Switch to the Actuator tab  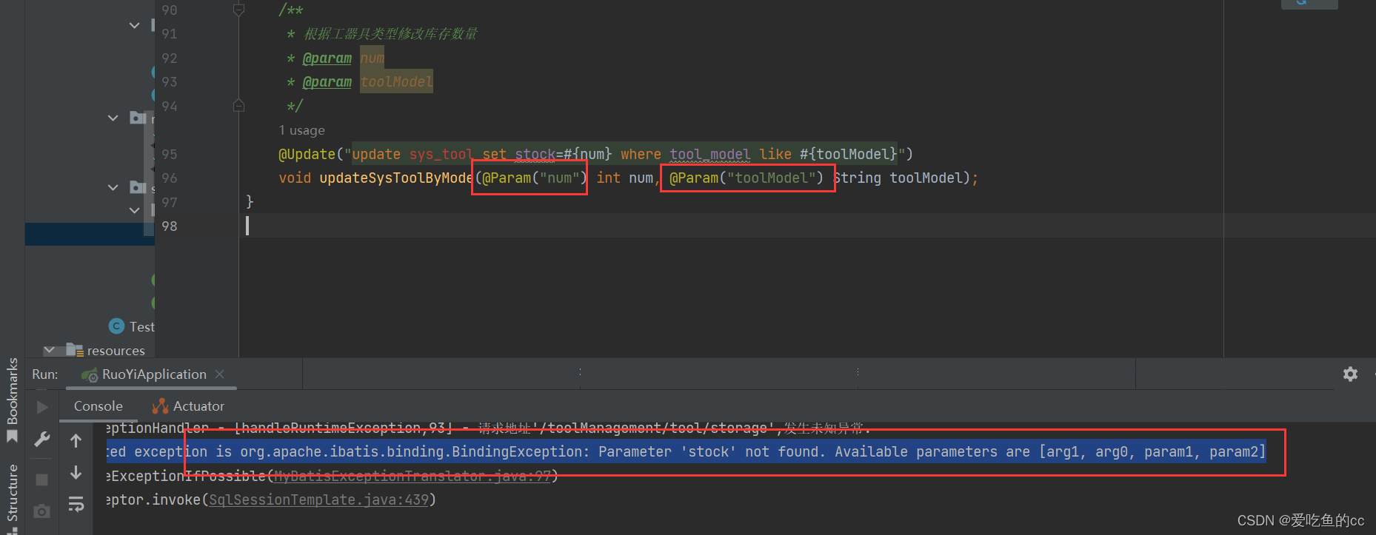click(188, 406)
